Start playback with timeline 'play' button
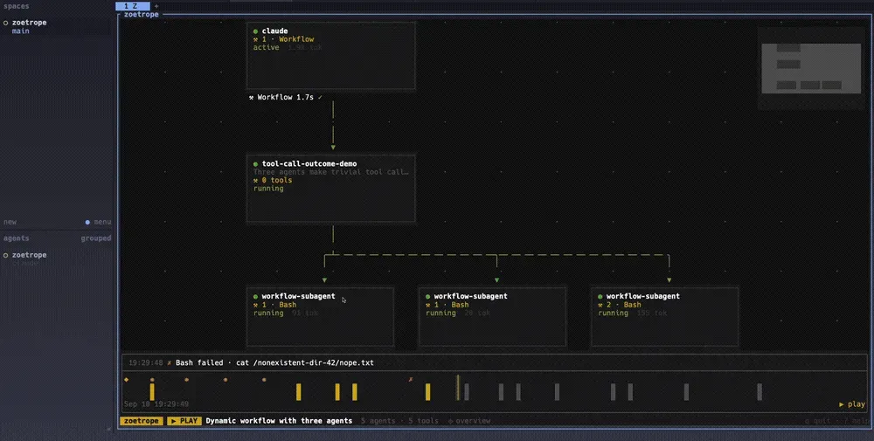Viewport: 874px width, 441px height. coord(851,404)
